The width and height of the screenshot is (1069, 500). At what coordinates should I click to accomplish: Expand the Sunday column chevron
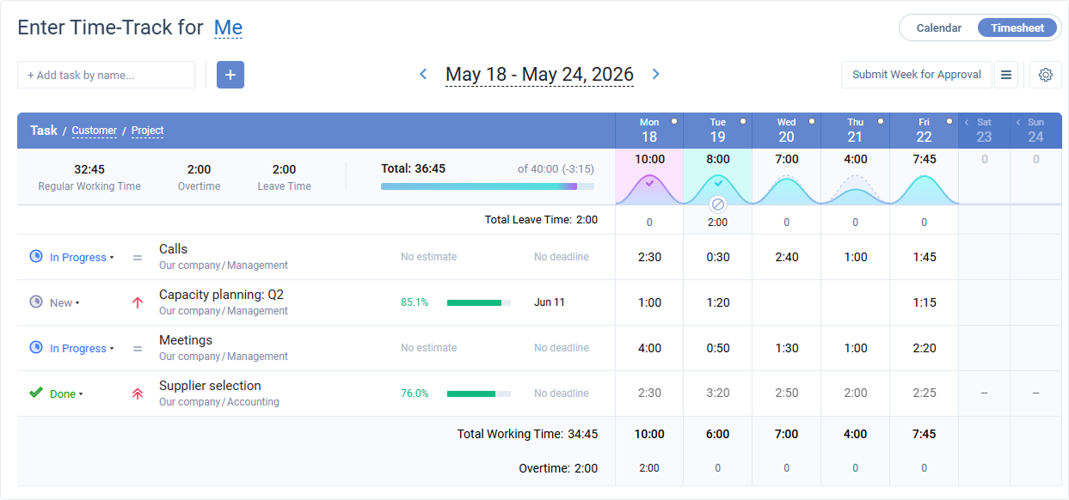click(x=1018, y=123)
